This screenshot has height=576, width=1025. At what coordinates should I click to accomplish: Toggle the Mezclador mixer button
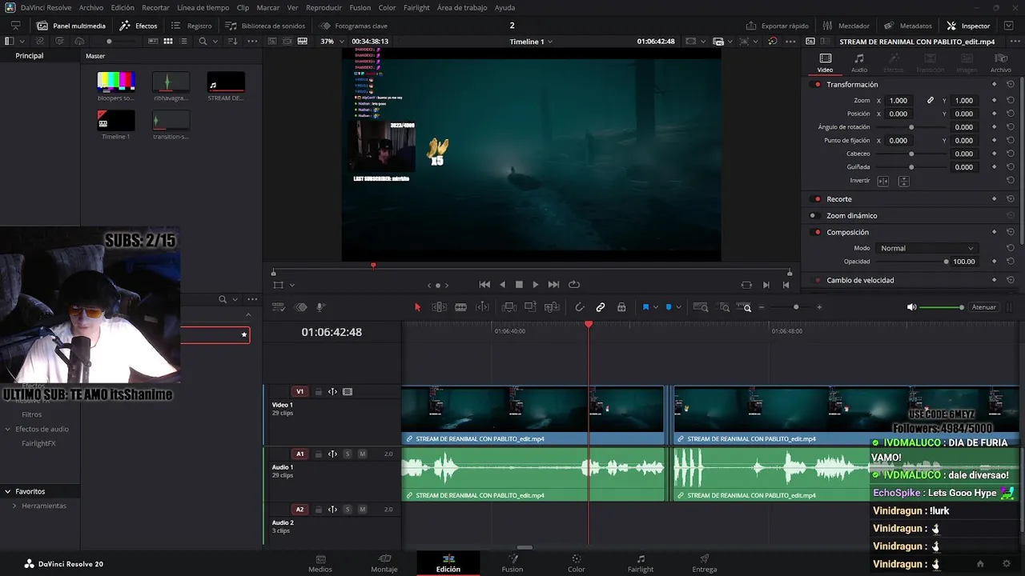[846, 26]
